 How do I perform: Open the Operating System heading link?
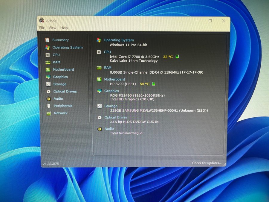click(x=119, y=40)
